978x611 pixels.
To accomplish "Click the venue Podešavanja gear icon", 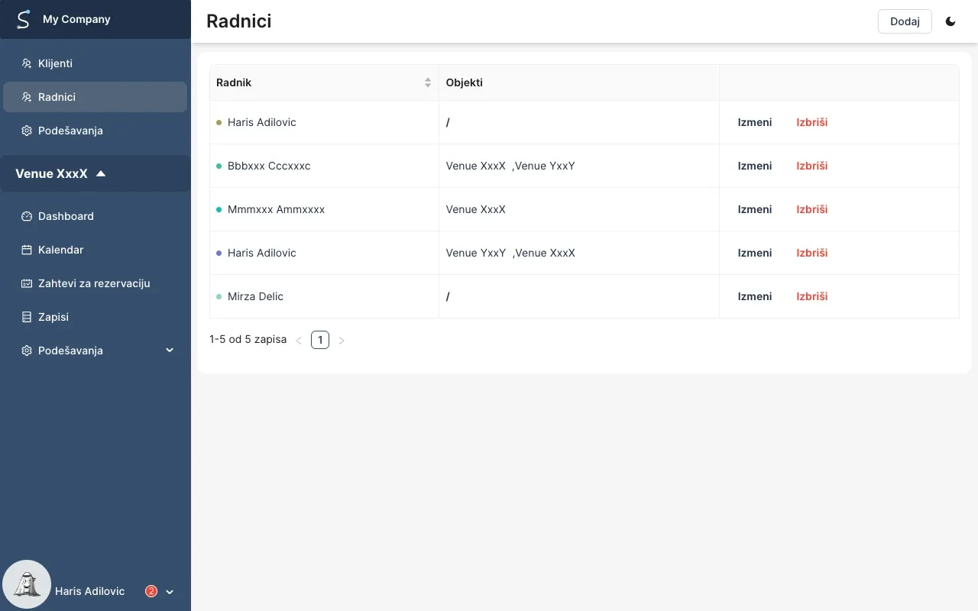I will [27, 351].
